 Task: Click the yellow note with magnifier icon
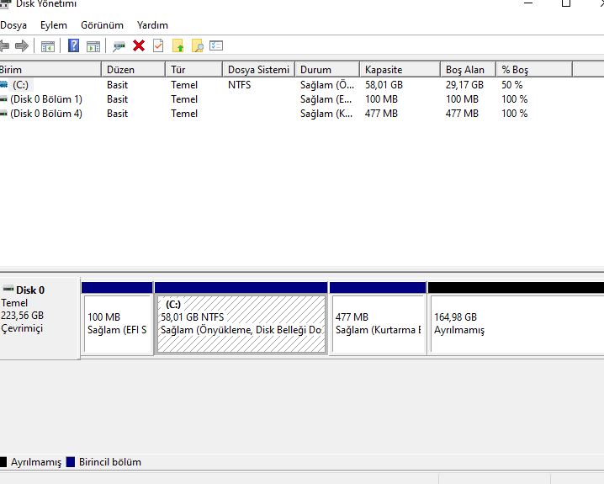[197, 45]
